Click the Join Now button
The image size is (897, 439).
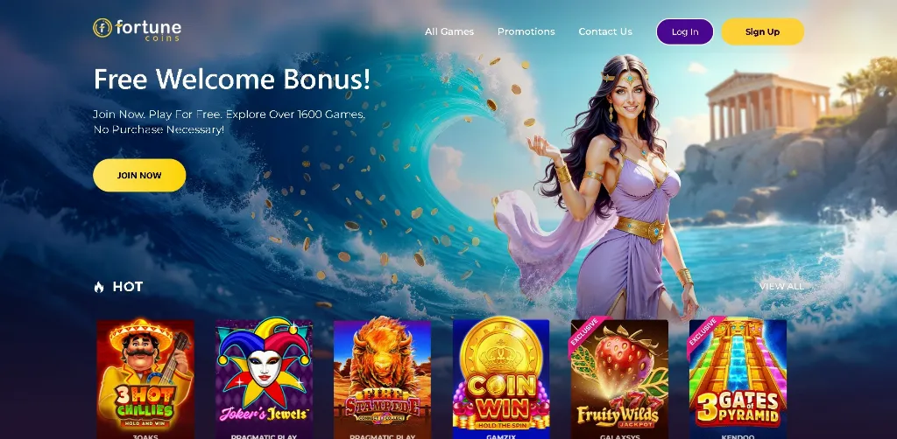[x=139, y=175]
